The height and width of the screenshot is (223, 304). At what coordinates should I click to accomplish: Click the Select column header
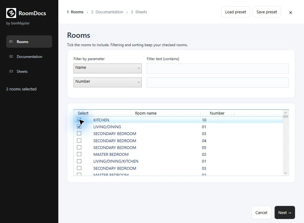click(x=83, y=113)
